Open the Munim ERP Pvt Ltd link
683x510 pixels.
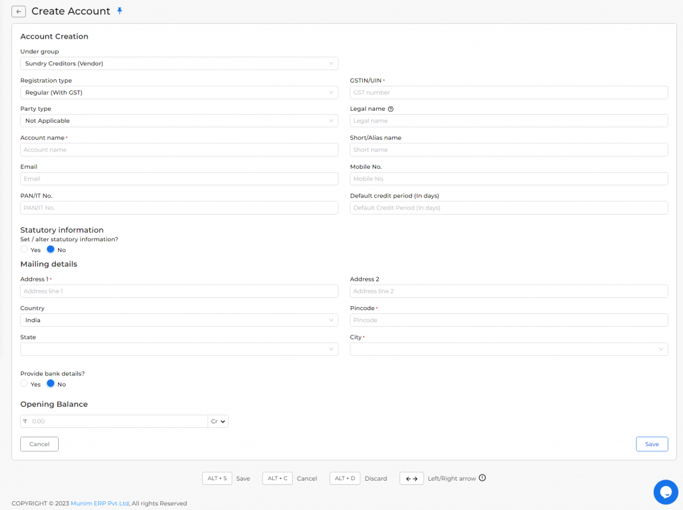pyautogui.click(x=100, y=503)
